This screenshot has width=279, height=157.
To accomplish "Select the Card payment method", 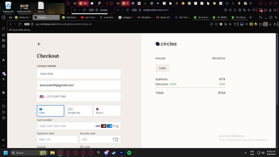I will click(51, 111).
